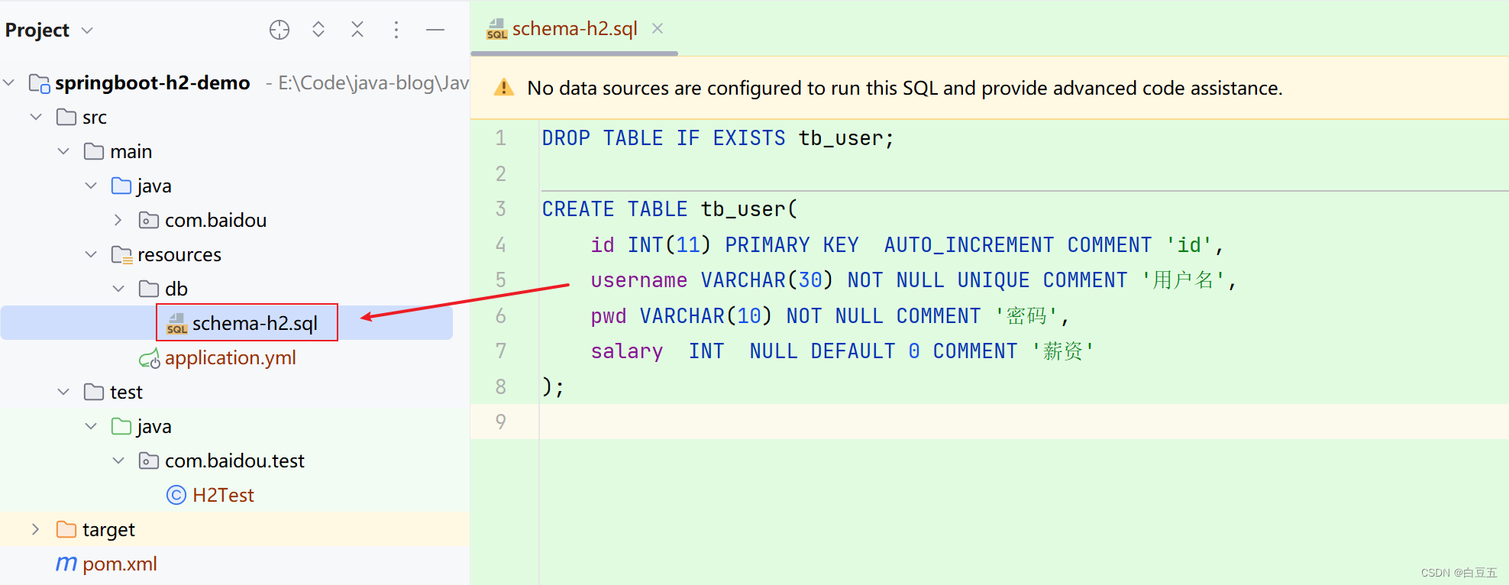Click the com.baidou.test package icon

point(149,461)
